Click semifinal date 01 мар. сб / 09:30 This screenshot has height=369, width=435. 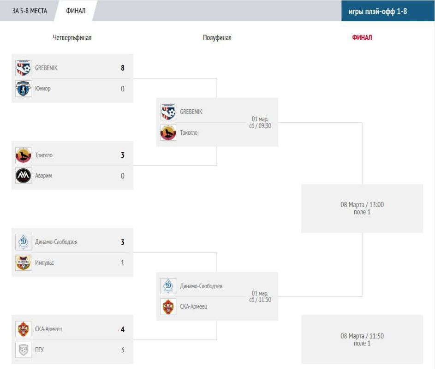coord(260,122)
